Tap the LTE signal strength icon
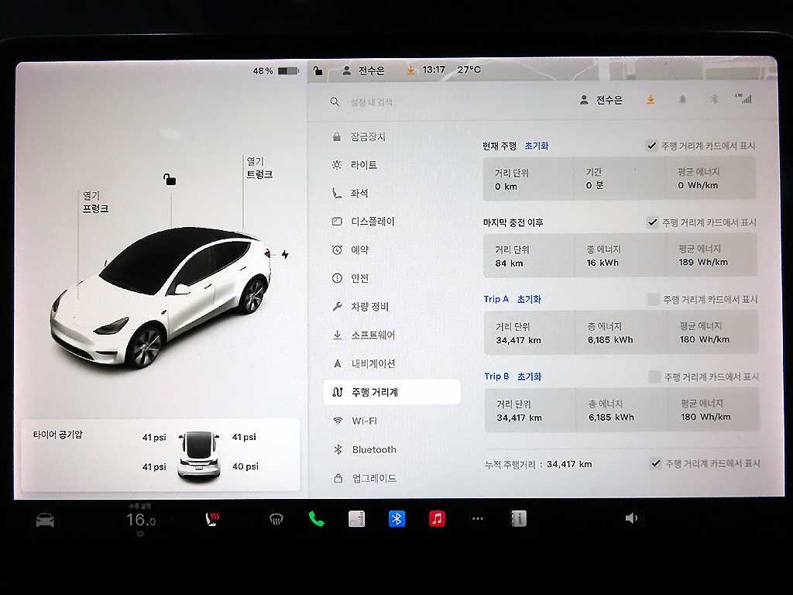Viewport: 793px width, 595px height. pos(744,98)
